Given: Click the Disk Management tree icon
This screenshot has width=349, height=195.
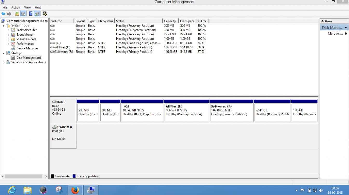Looking at the screenshot, I should coord(13,57).
